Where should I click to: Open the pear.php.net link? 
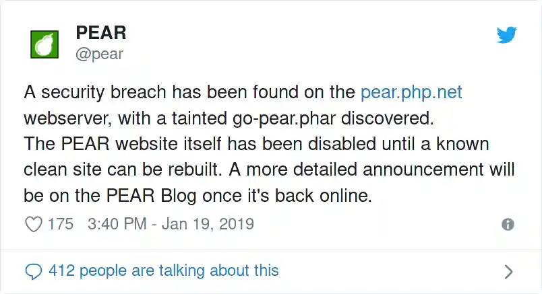411,92
